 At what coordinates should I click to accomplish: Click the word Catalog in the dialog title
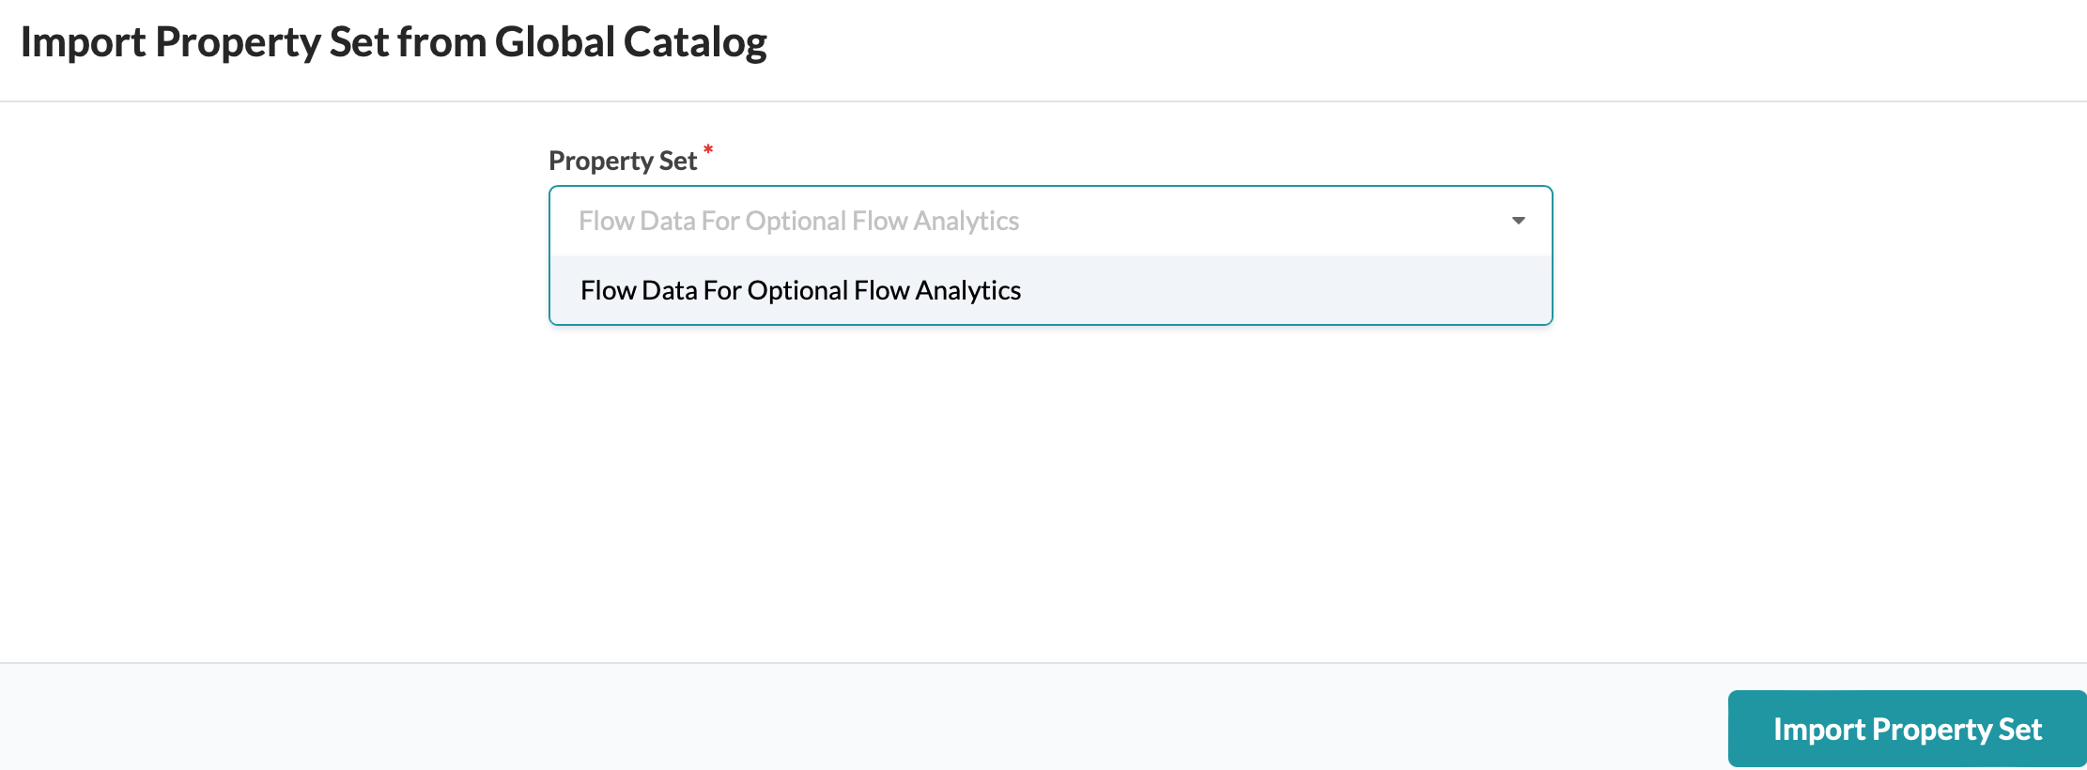695,42
